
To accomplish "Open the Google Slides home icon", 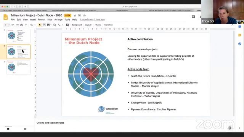I will pos(6,17).
